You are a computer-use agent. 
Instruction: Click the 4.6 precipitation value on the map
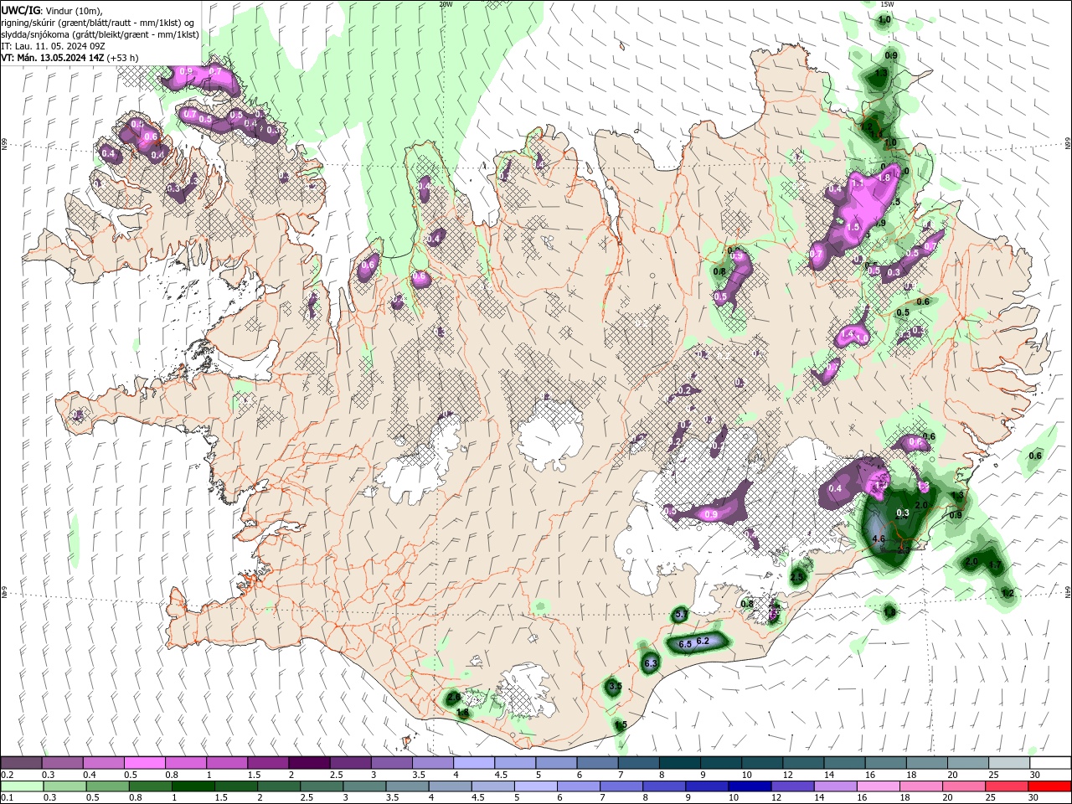(x=879, y=539)
